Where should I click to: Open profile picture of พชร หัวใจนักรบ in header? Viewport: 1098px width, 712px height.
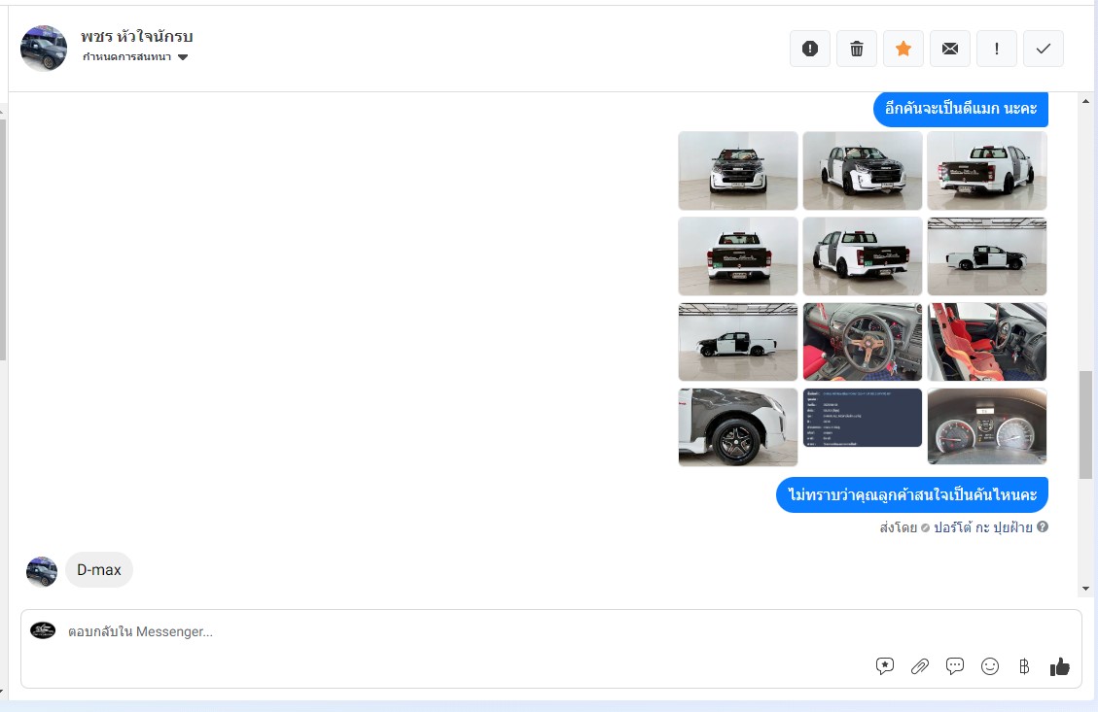pos(44,49)
